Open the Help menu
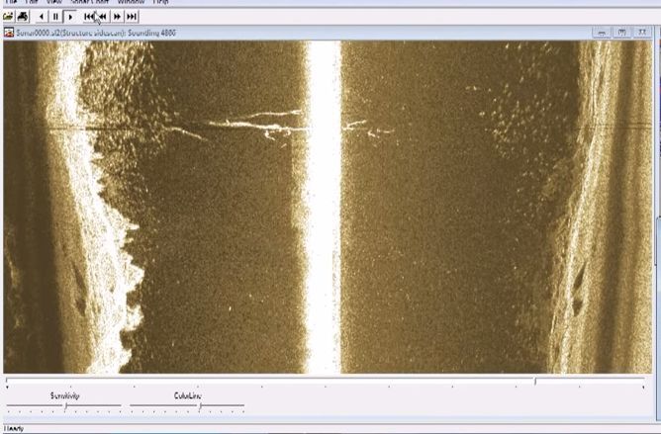Image resolution: width=661 pixels, height=434 pixels. click(161, 2)
